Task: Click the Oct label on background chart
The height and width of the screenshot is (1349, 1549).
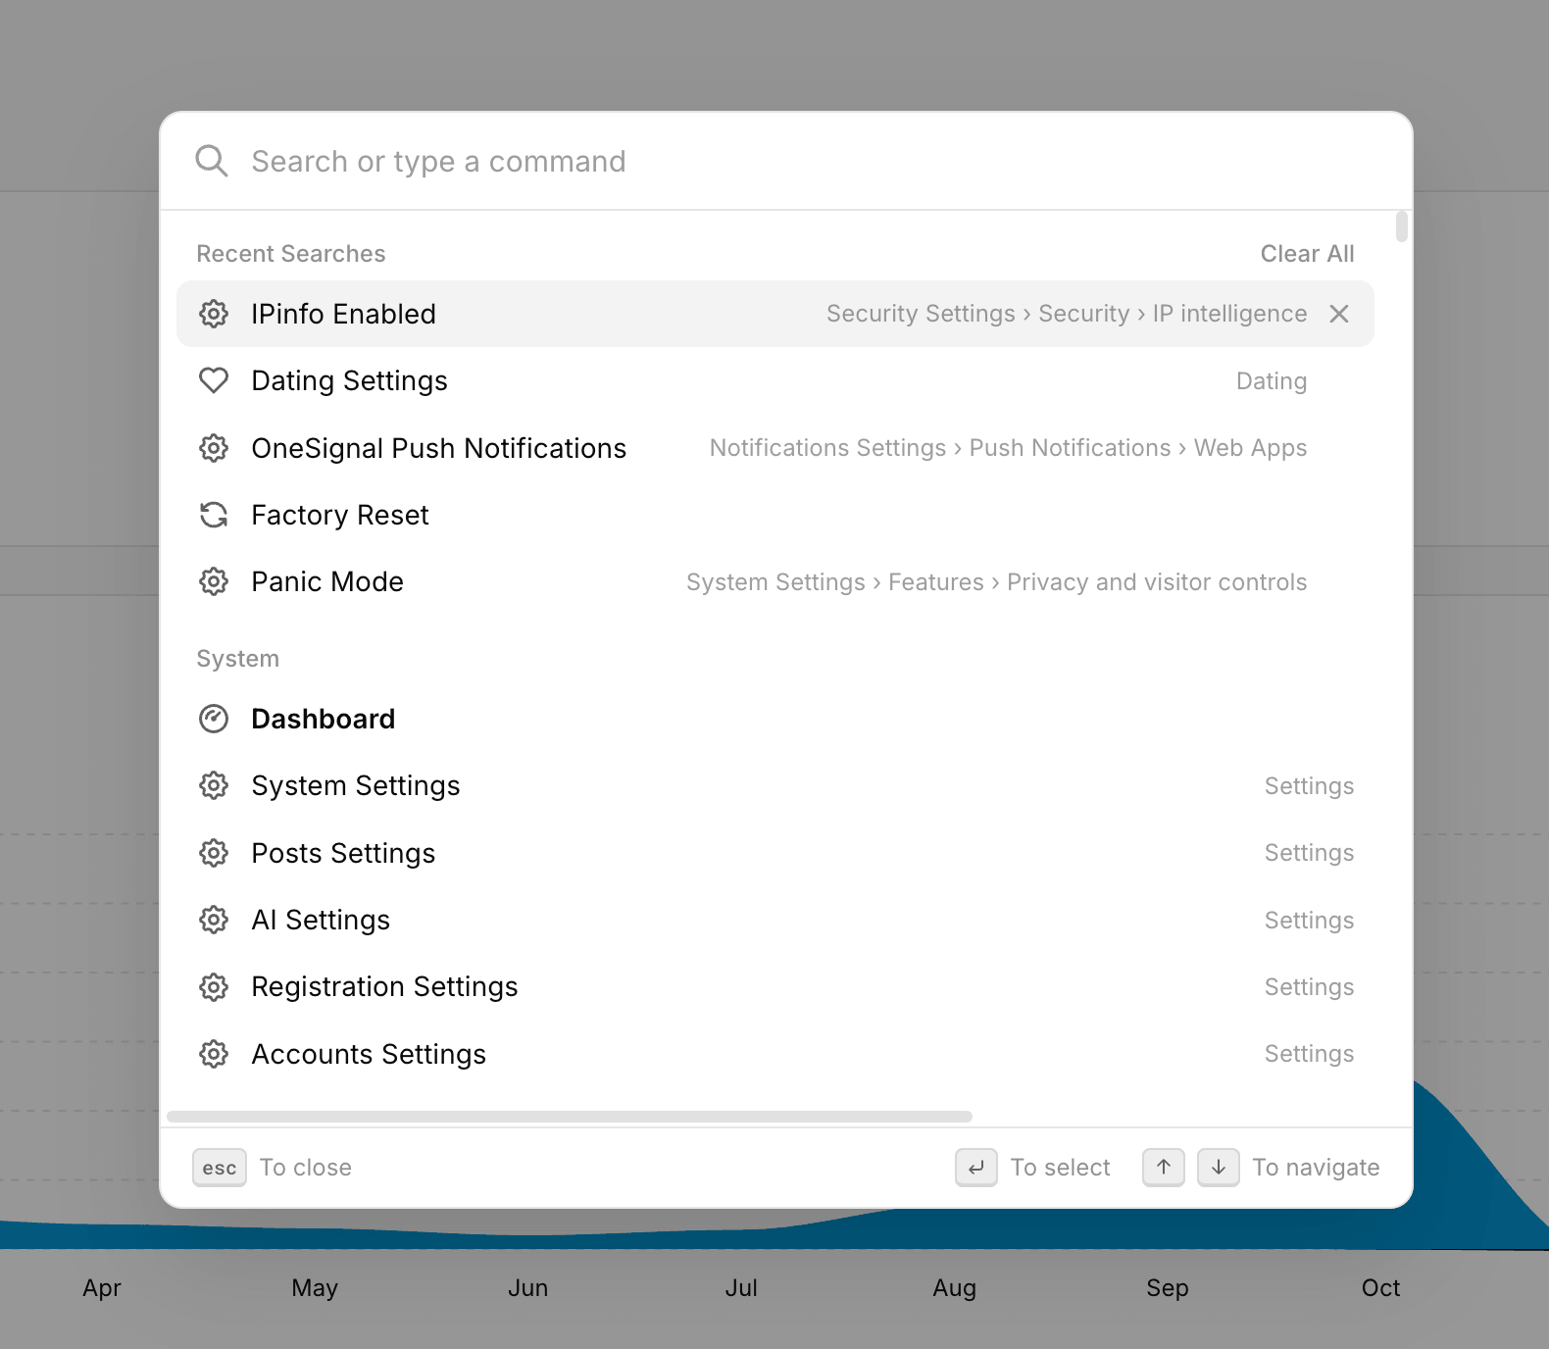Action: (x=1380, y=1288)
